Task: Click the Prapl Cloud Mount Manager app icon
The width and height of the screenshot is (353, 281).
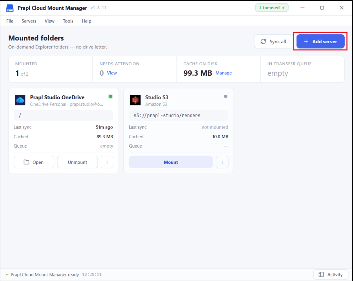Action: tap(10, 8)
